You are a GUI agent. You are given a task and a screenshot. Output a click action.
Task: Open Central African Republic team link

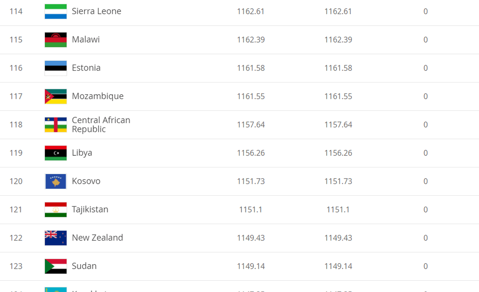point(101,125)
